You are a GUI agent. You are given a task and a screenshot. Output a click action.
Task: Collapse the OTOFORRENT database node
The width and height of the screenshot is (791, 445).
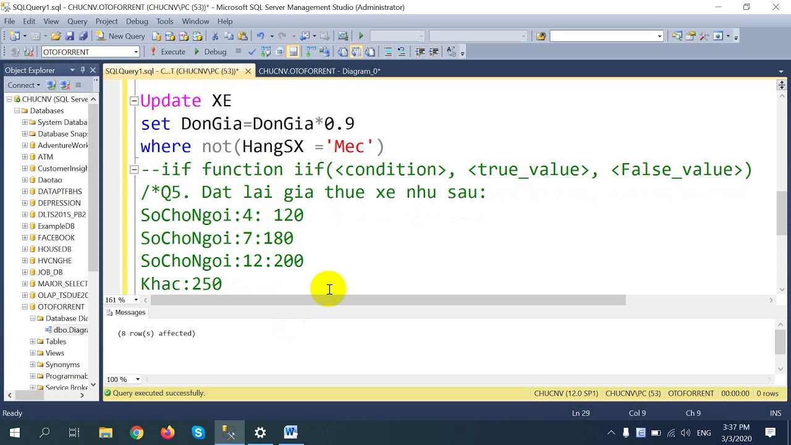[x=25, y=307]
